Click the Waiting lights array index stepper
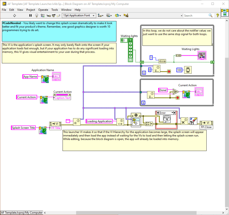The image size is (229, 215). (x=122, y=40)
